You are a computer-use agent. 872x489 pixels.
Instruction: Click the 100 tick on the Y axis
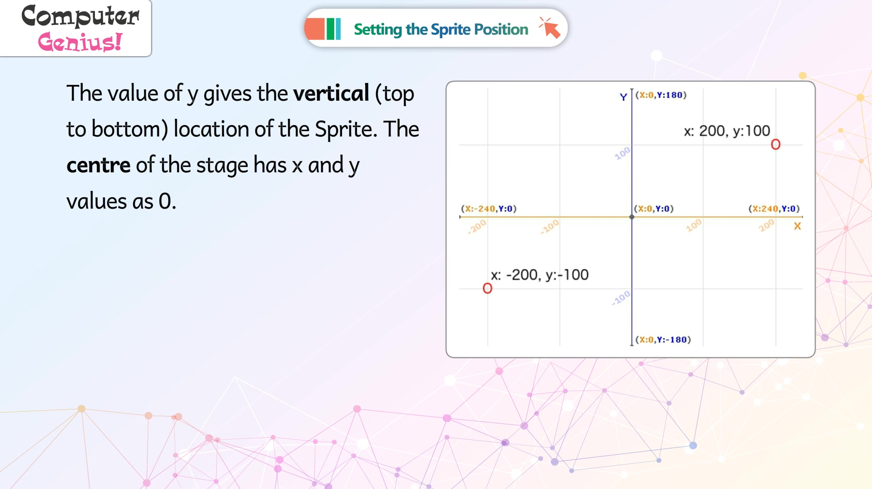coord(623,153)
